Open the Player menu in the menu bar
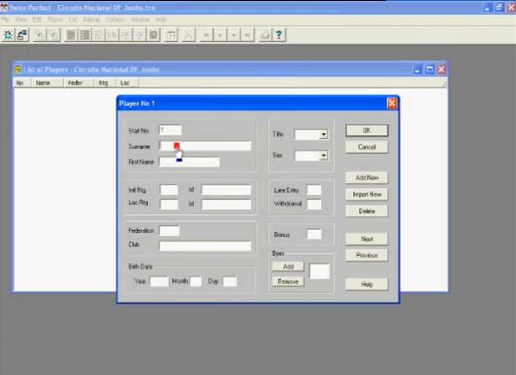Screen dimensions: 516x375 point(55,20)
